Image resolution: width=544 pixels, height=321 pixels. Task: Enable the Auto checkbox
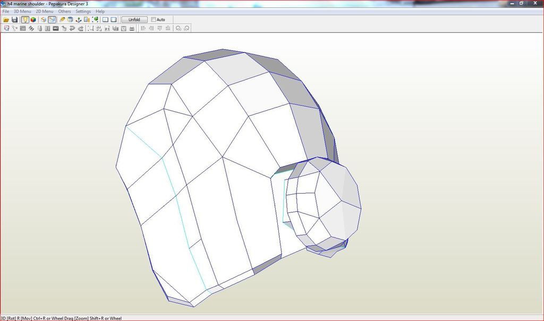pyautogui.click(x=154, y=20)
